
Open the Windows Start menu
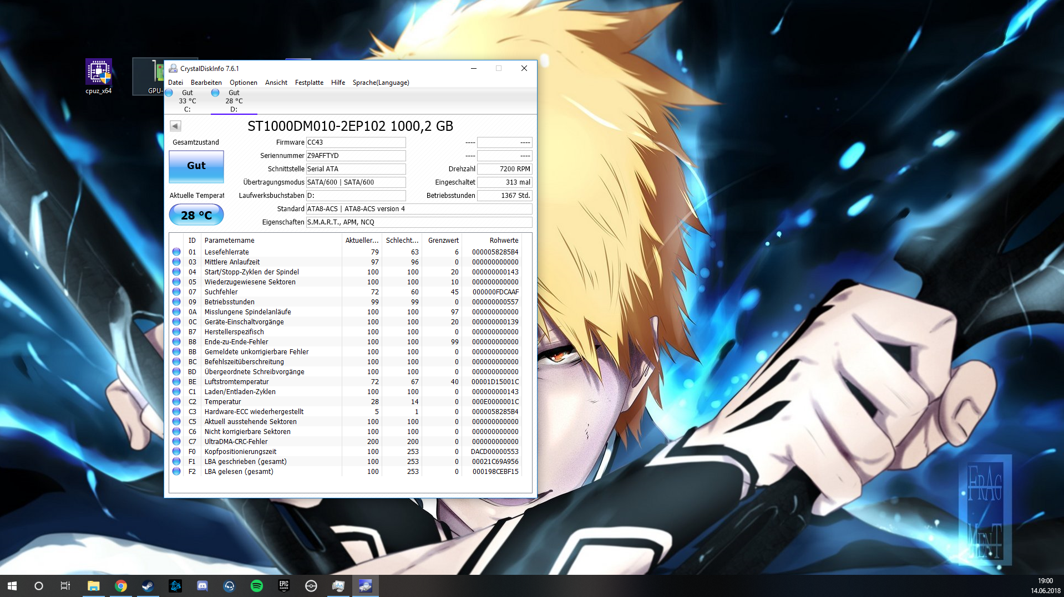click(x=12, y=586)
